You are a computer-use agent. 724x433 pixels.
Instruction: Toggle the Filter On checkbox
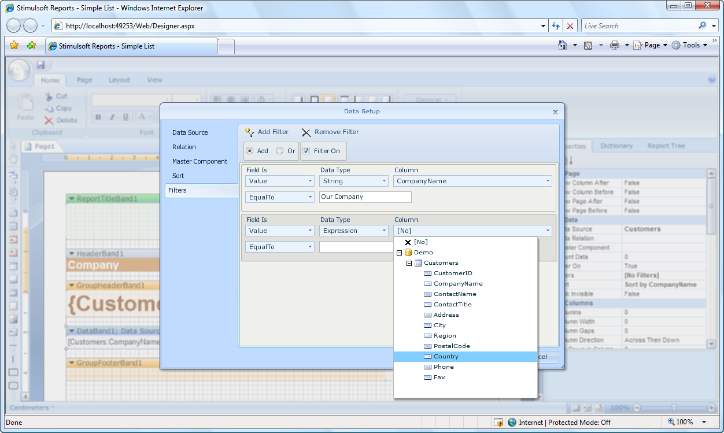point(306,151)
